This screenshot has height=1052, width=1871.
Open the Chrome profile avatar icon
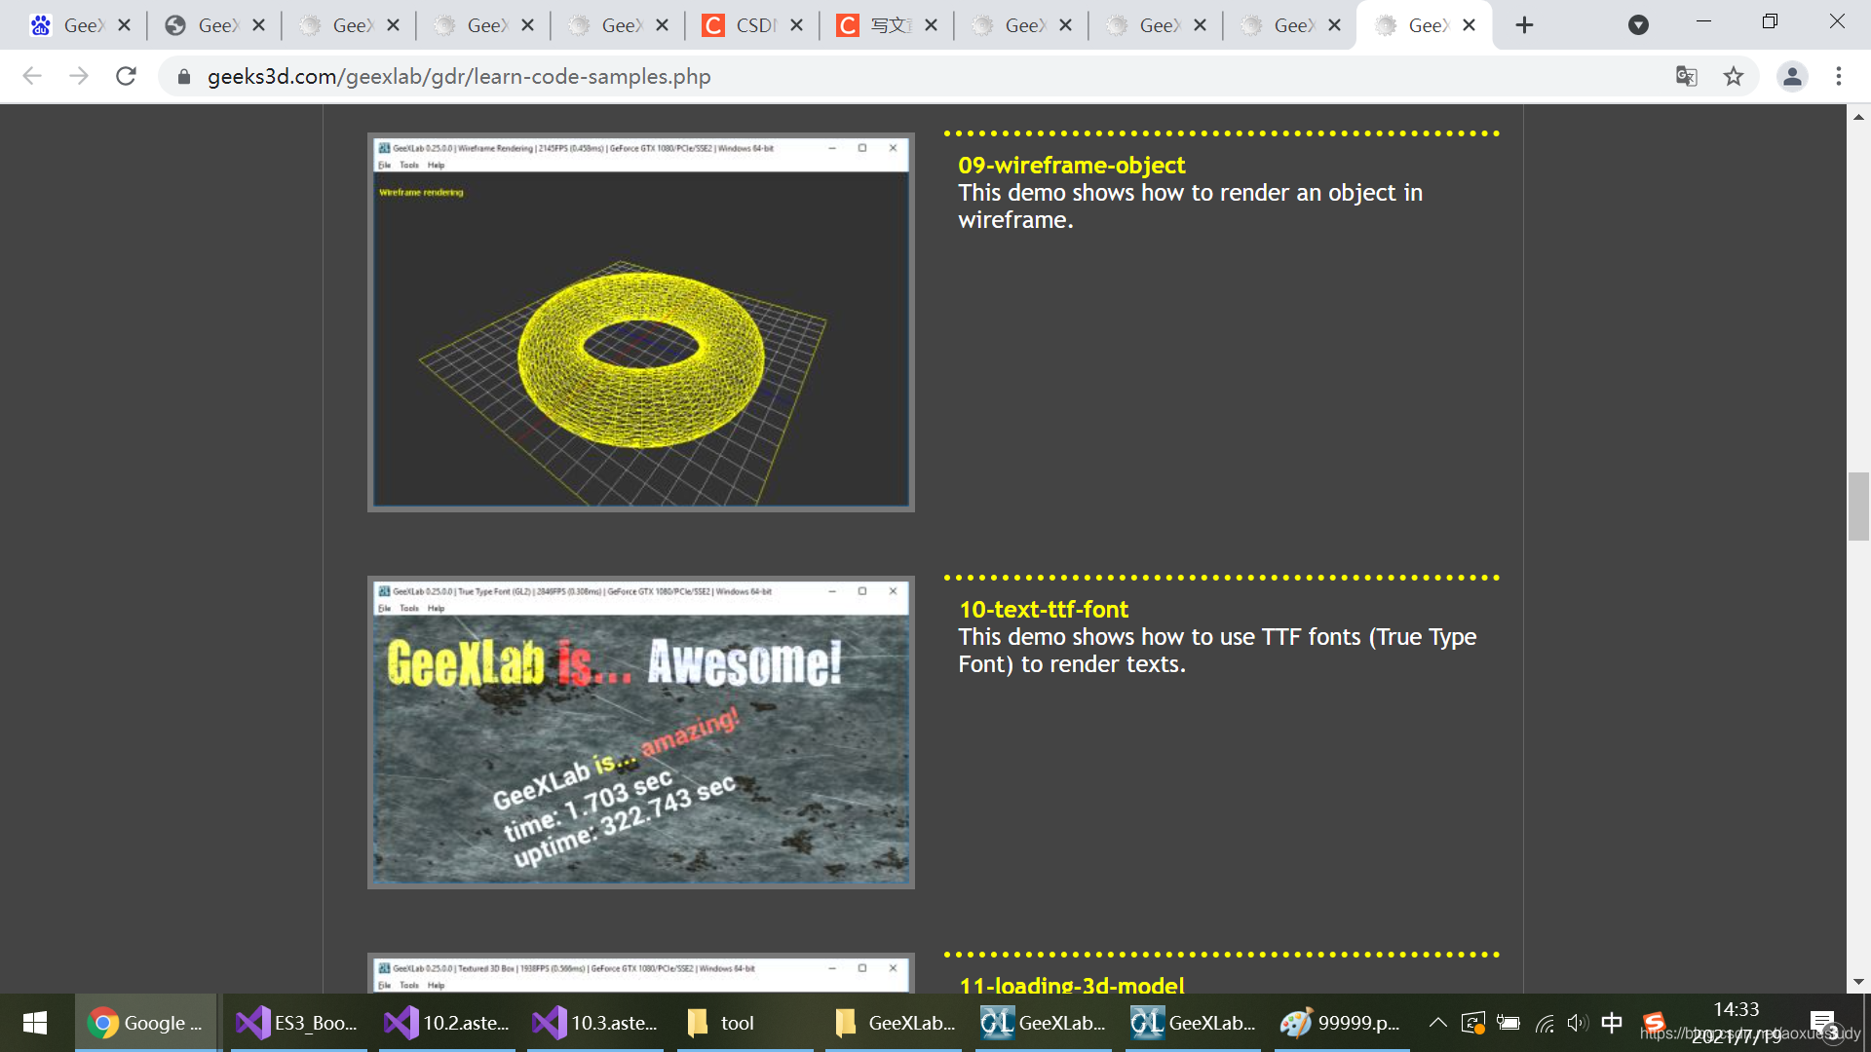[x=1791, y=76]
